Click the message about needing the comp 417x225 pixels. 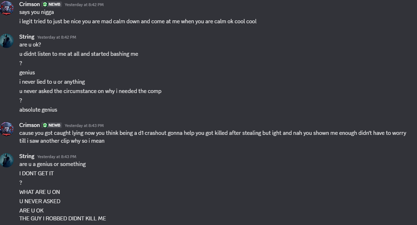(x=90, y=91)
